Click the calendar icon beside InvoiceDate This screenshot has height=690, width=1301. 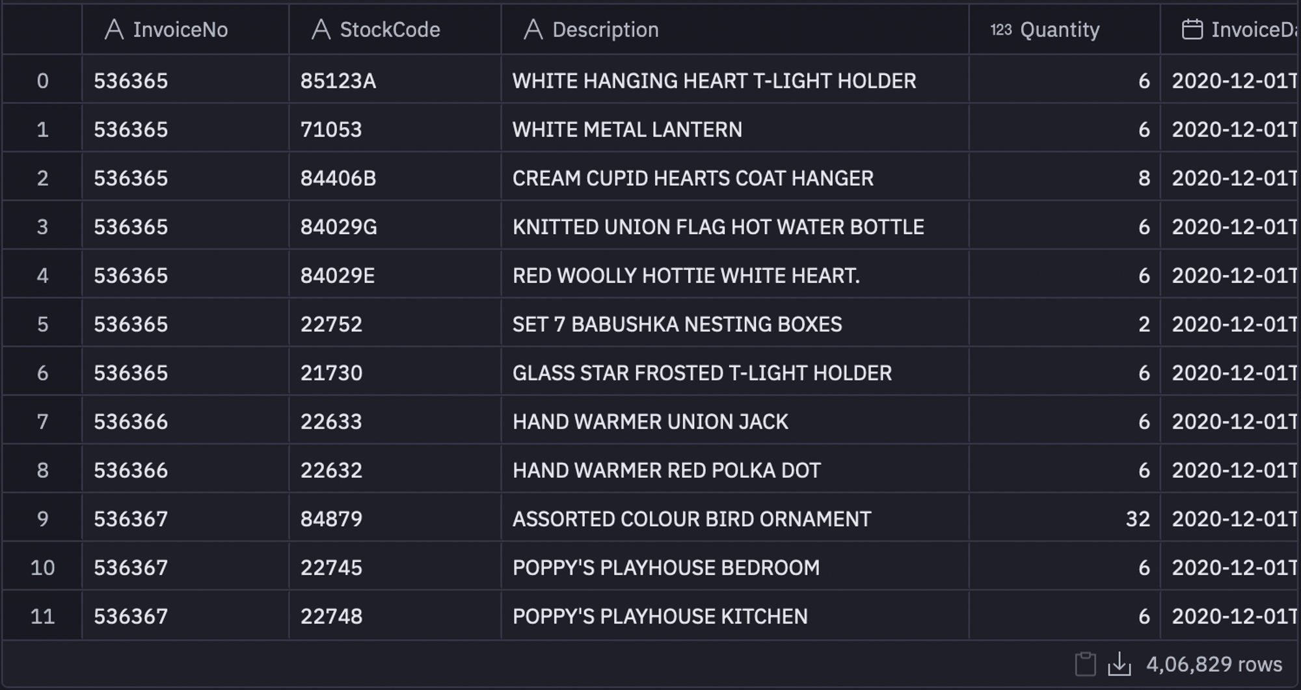(1192, 29)
